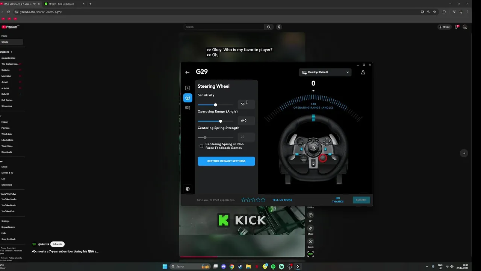Open Chrome three-dot menu
This screenshot has width=481, height=271.
(467, 12)
